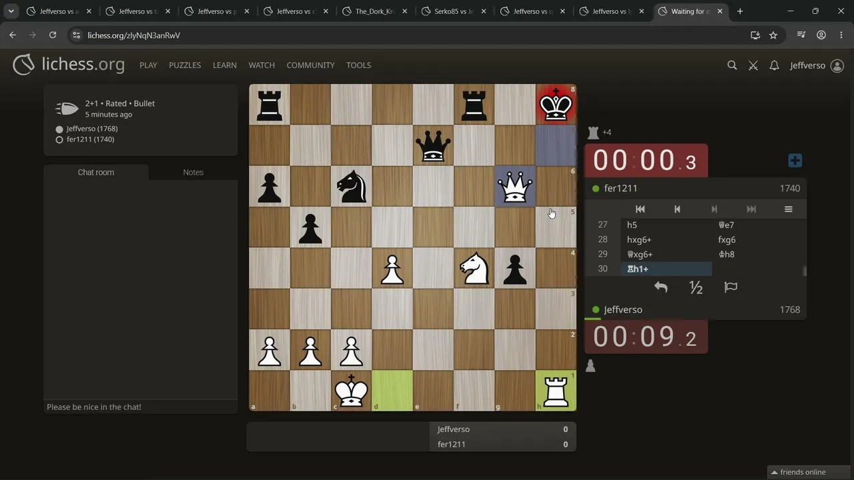Jump to the last move
Screen dimensions: 854x480
(751, 209)
